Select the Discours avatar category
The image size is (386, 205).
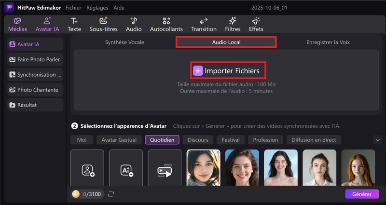tap(198, 140)
